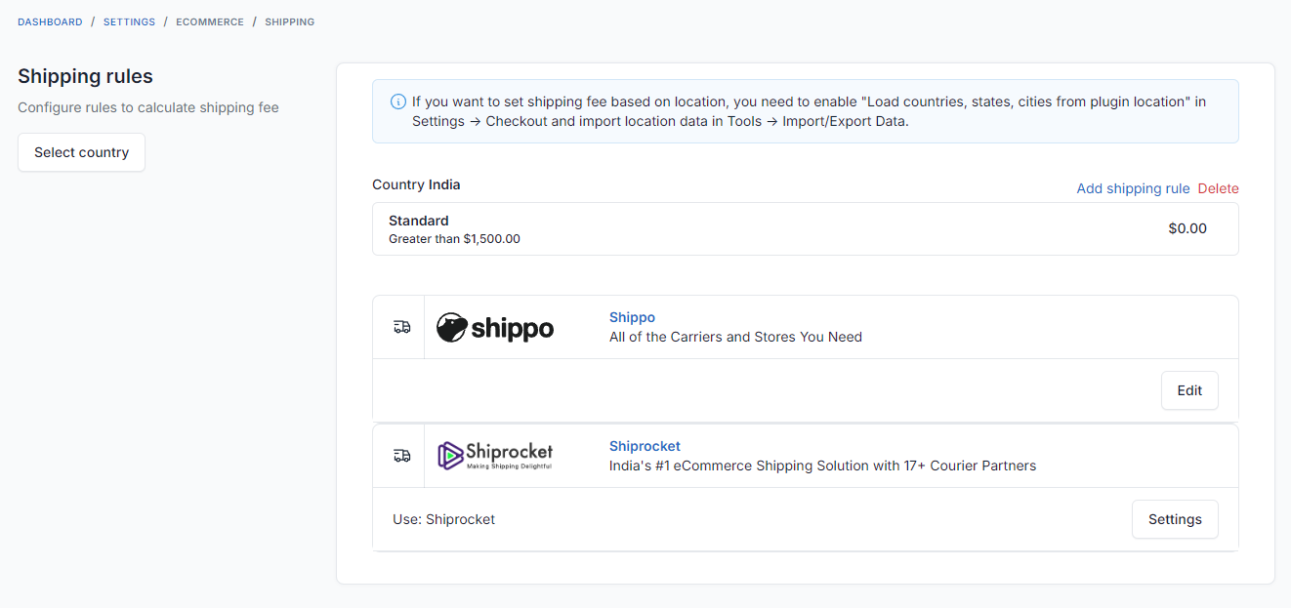Image resolution: width=1291 pixels, height=608 pixels.
Task: Click the $0.00 shipping fee value
Action: tap(1187, 228)
